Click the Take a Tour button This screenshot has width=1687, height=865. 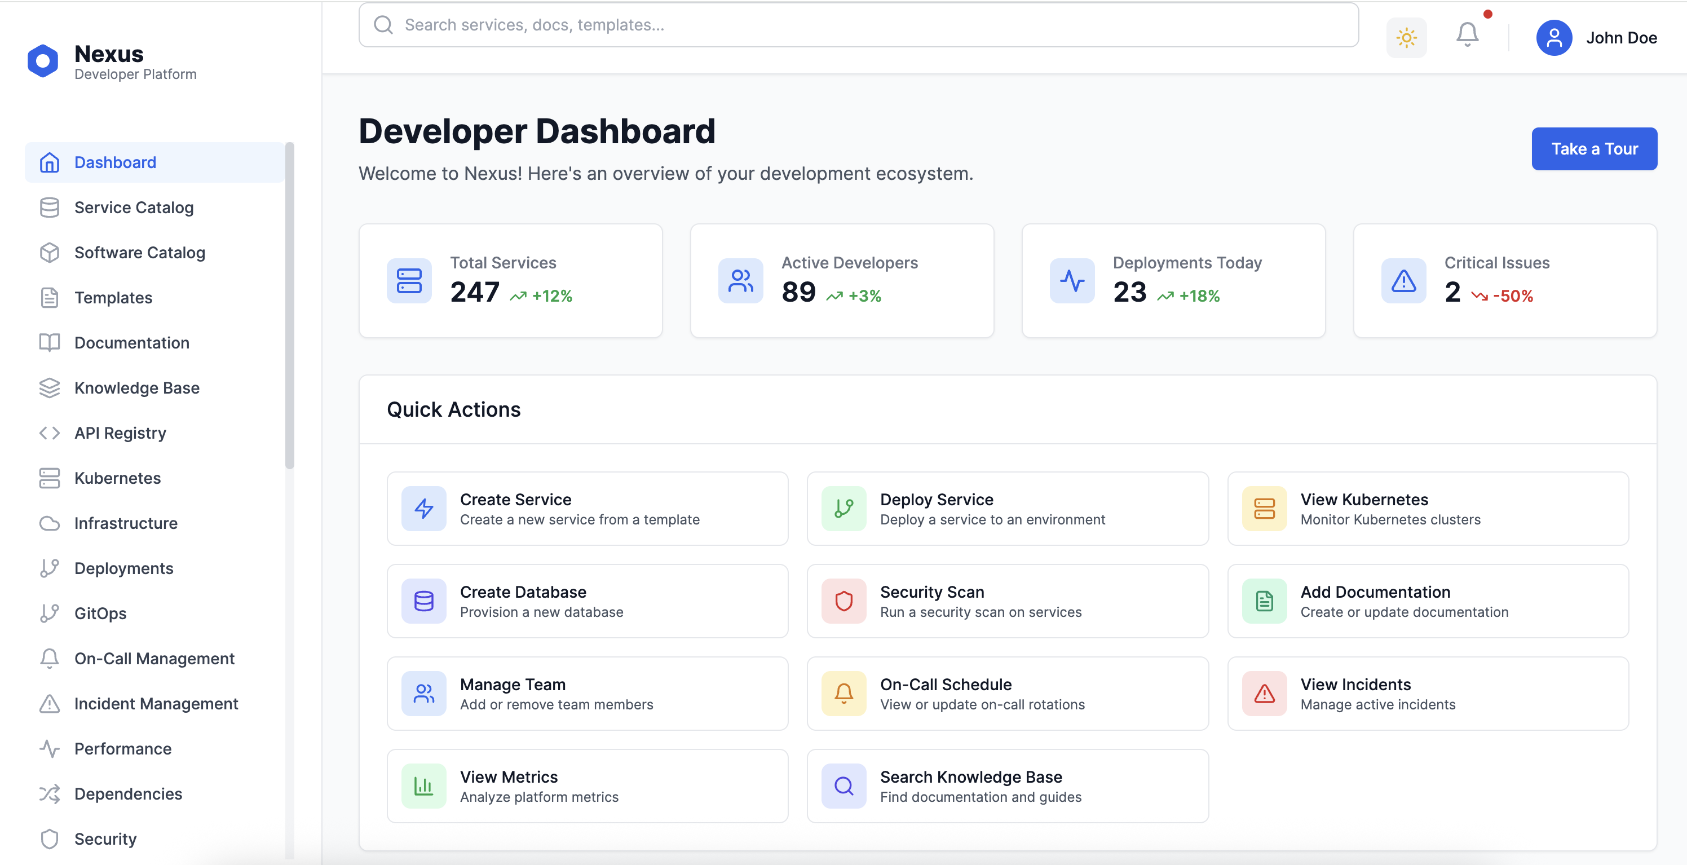point(1593,149)
